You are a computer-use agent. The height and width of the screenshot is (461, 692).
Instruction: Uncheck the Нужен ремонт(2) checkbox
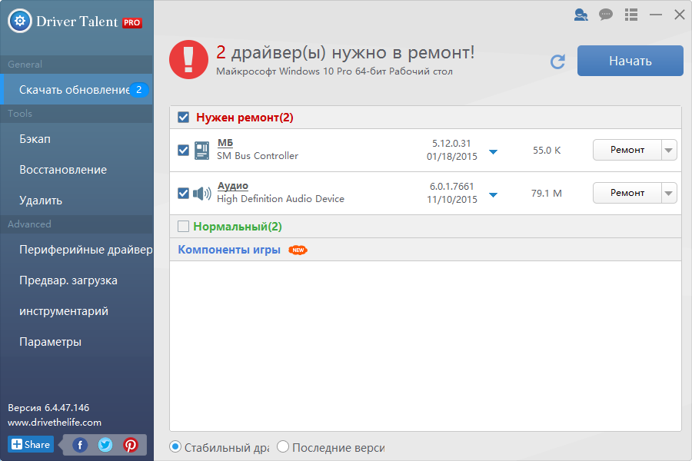[x=182, y=117]
